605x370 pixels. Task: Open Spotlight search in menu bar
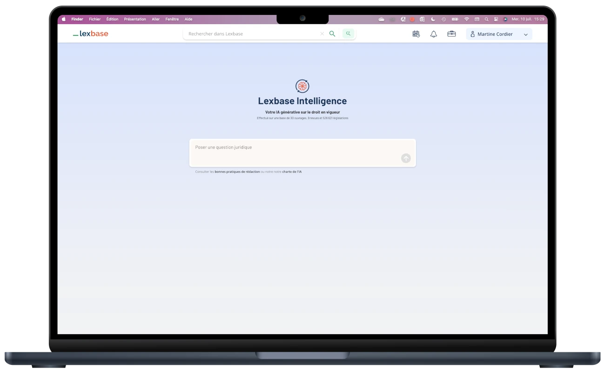pyautogui.click(x=486, y=19)
